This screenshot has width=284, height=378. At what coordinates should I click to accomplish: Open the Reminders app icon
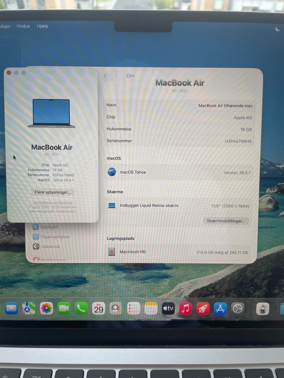coord(133,309)
